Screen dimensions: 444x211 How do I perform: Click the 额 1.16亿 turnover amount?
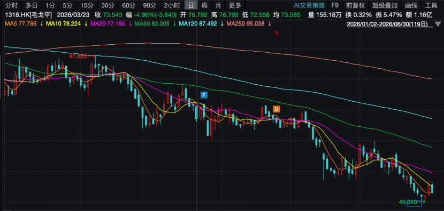[x=419, y=15]
